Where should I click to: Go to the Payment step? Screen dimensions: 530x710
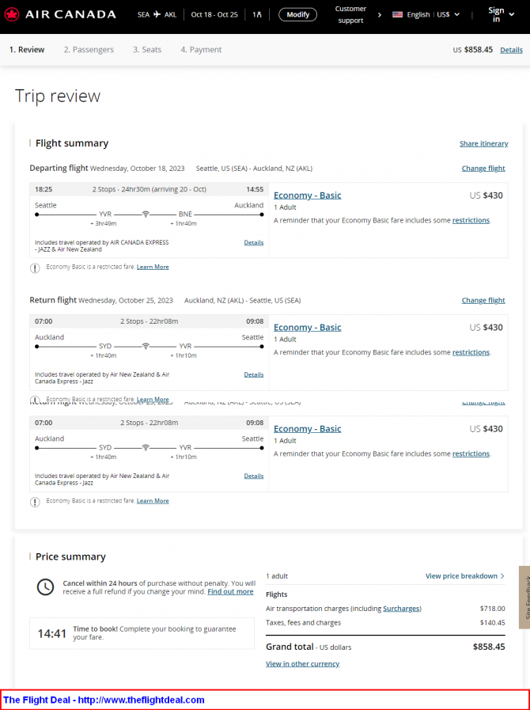tap(201, 50)
